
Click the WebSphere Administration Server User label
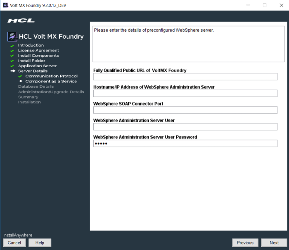pyautogui.click(x=134, y=120)
